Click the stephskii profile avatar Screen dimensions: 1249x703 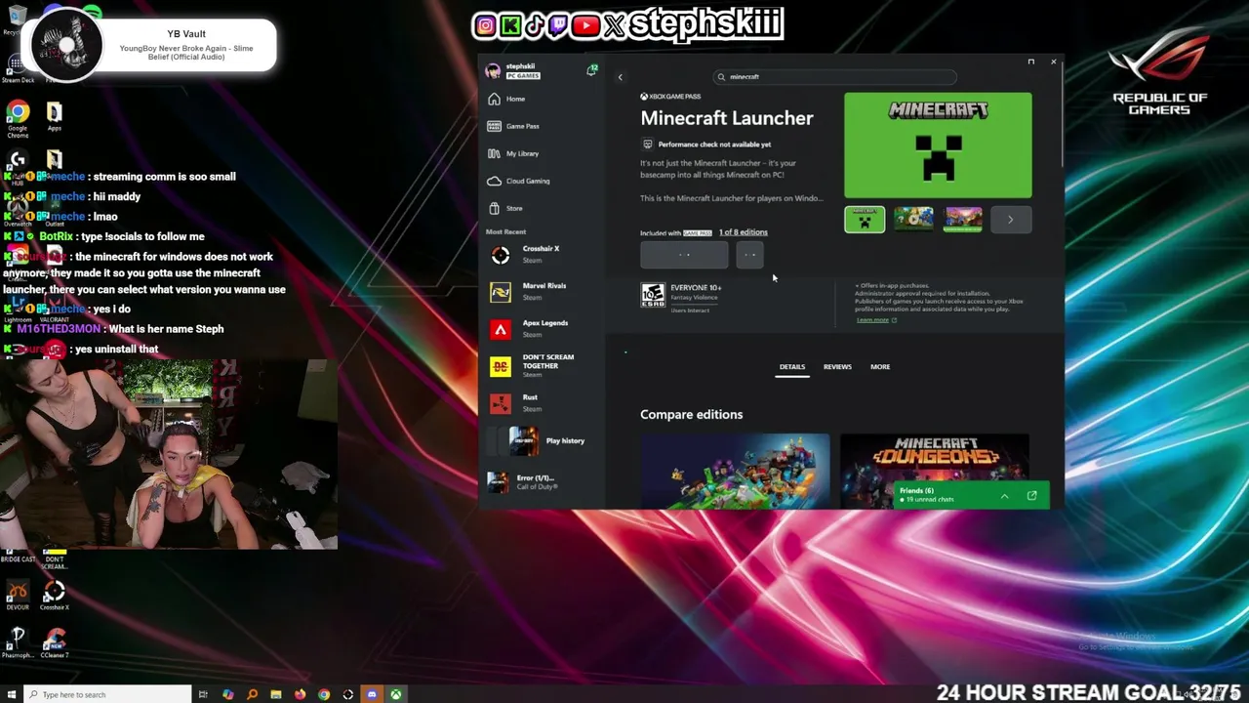494,70
